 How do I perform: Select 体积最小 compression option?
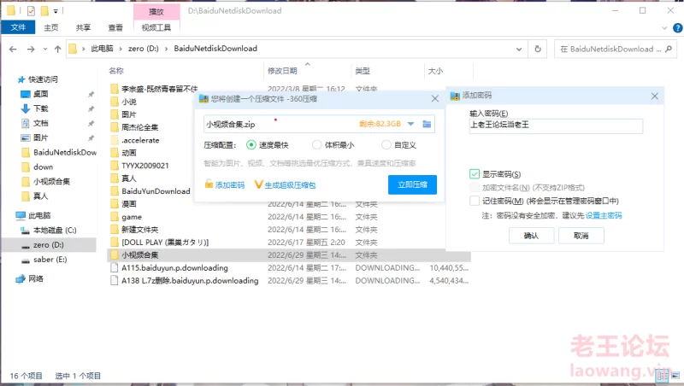pyautogui.click(x=317, y=145)
